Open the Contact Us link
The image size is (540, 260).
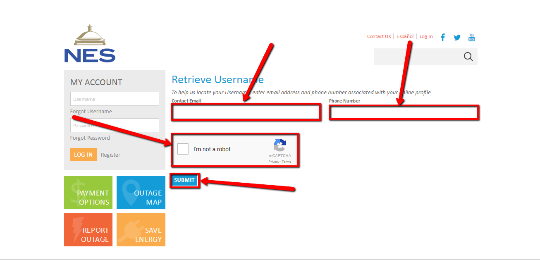(378, 36)
